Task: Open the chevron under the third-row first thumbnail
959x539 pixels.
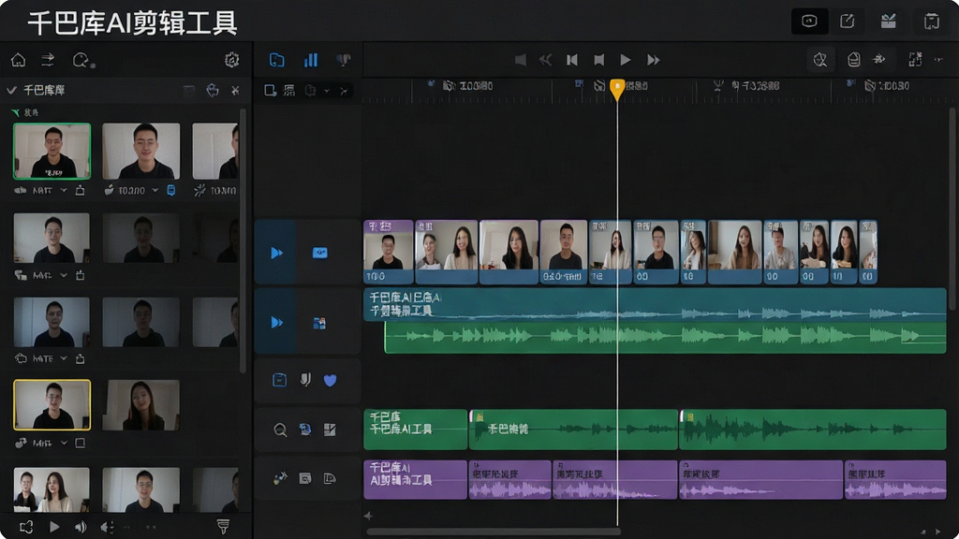Action: click(64, 358)
